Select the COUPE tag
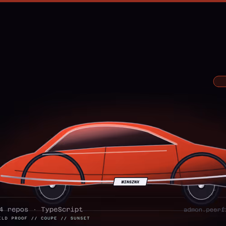 click(x=49, y=218)
